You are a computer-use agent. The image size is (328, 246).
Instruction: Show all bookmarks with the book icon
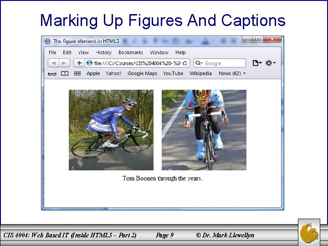point(65,73)
